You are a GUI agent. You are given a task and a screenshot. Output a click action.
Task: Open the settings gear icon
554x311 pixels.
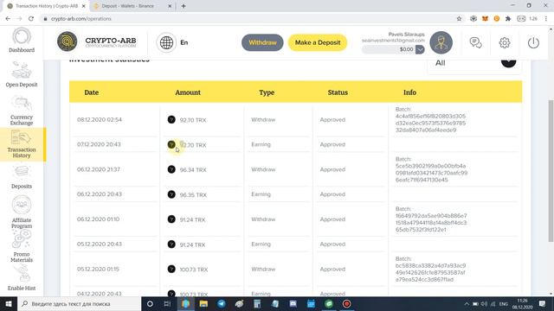pos(505,42)
